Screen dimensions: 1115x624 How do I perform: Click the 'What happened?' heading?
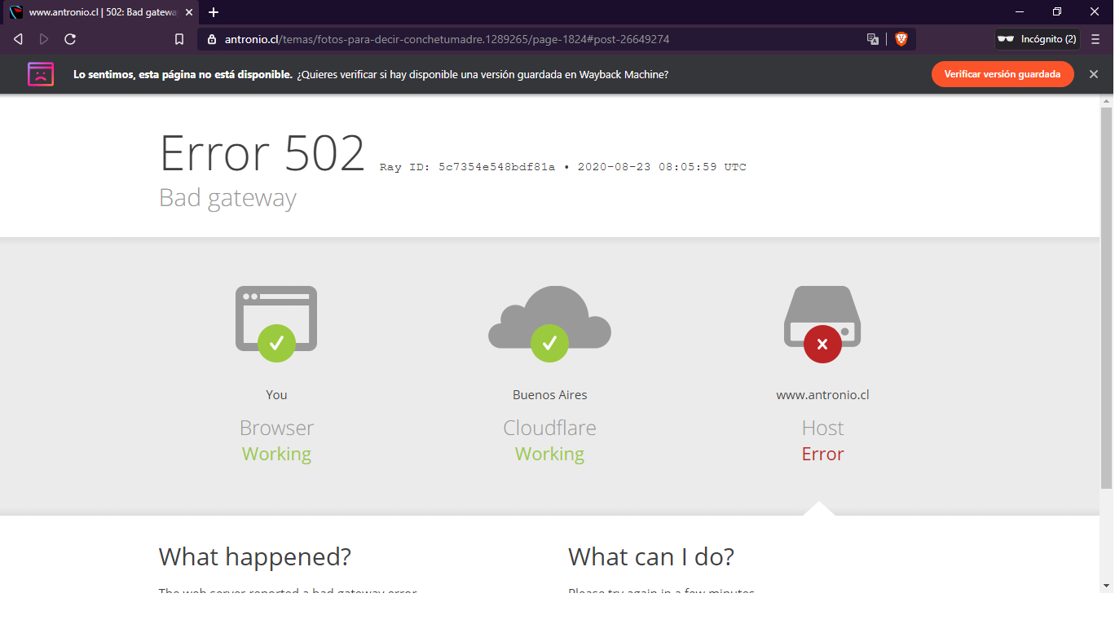tap(255, 557)
